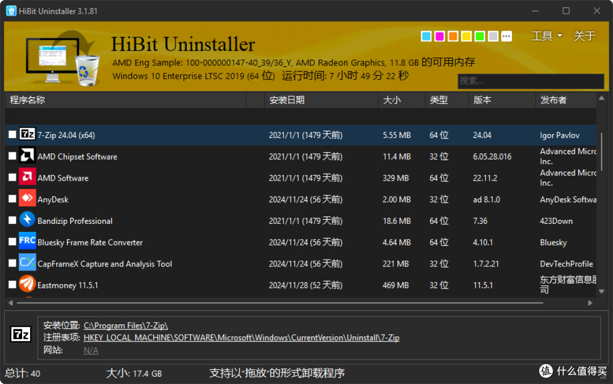The height and width of the screenshot is (384, 613).
Task: Check the AMD Software checkbox
Action: [12, 178]
